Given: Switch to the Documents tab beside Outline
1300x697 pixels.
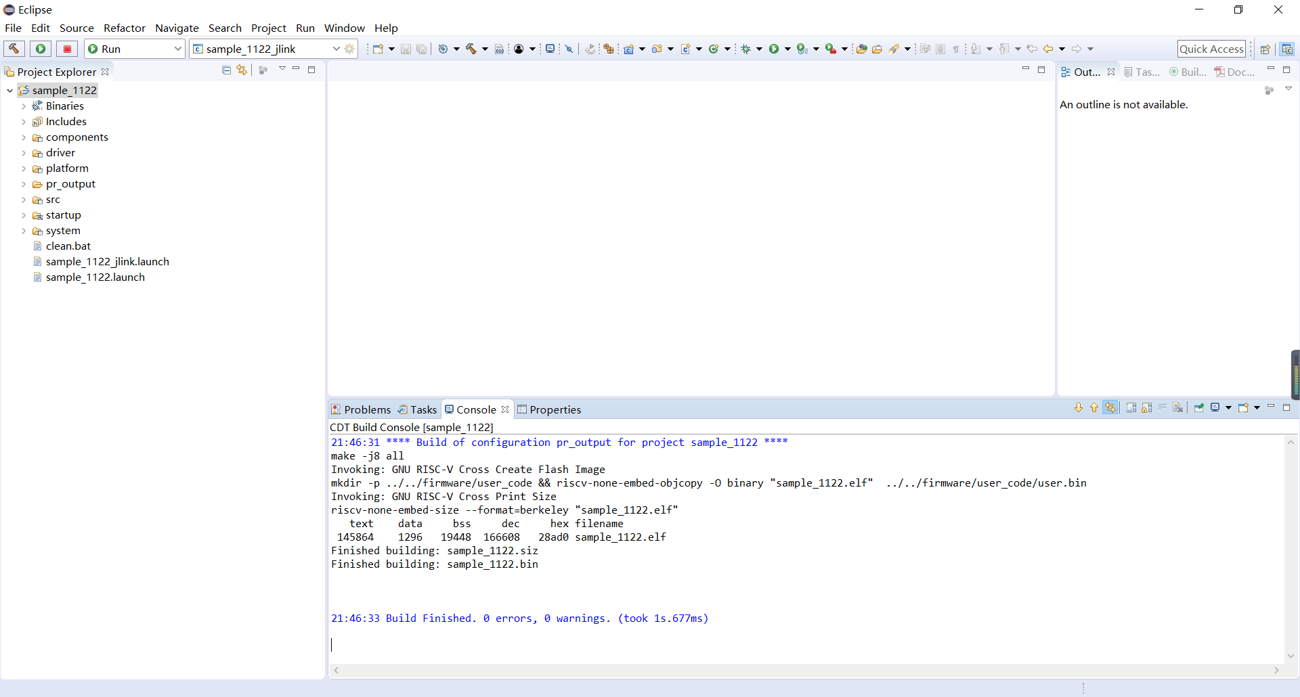Looking at the screenshot, I should point(1234,72).
